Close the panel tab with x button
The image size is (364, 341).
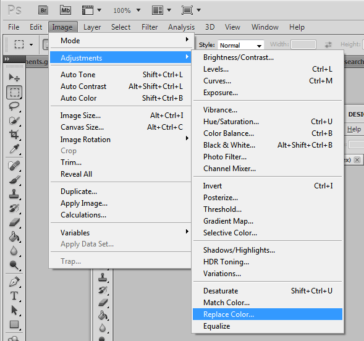tap(357, 160)
